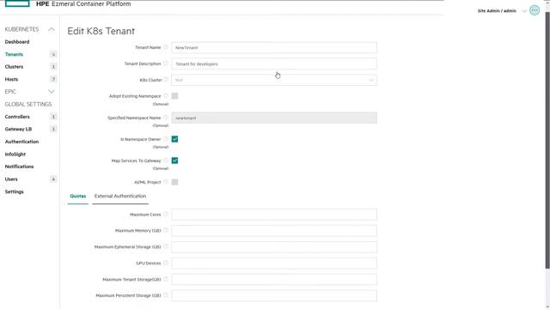
Task: Click the Specified Namespace Name field
Action: pyautogui.click(x=274, y=118)
